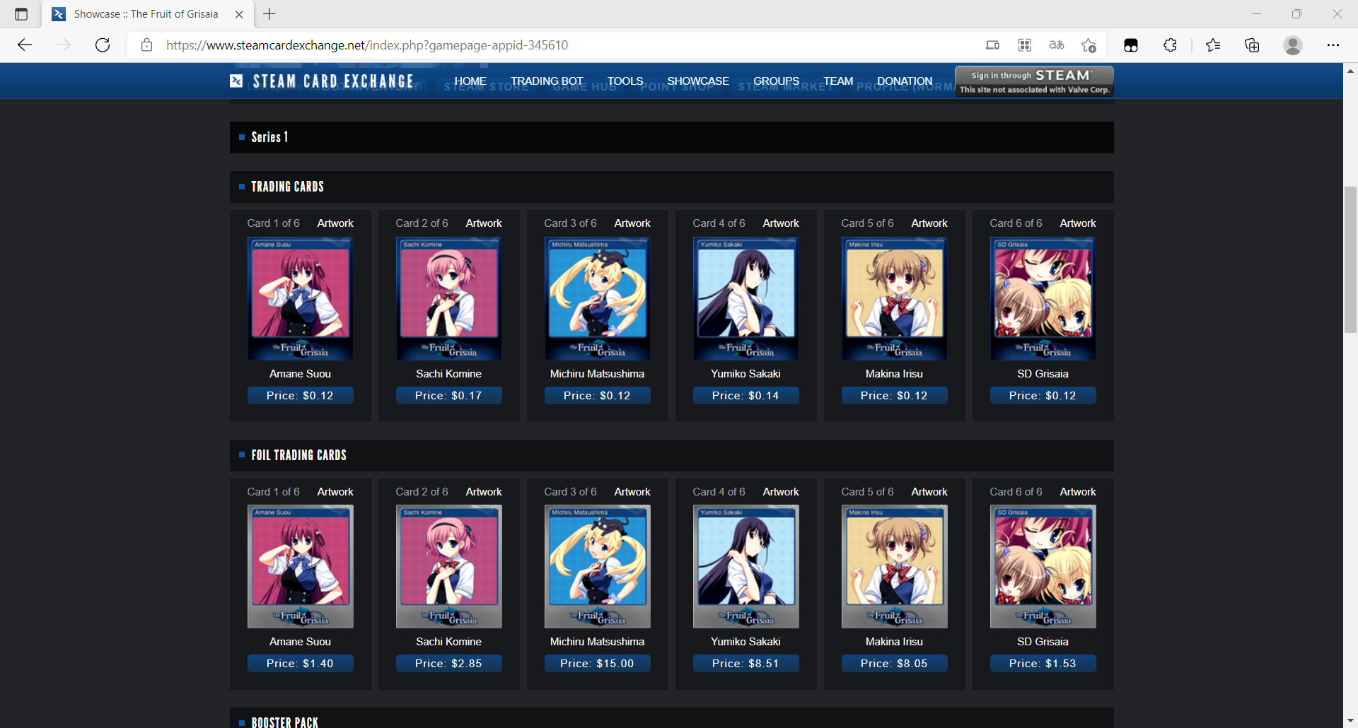This screenshot has height=728, width=1358.
Task: Click the FOIL TRADING CARDS heading
Action: pos(298,455)
